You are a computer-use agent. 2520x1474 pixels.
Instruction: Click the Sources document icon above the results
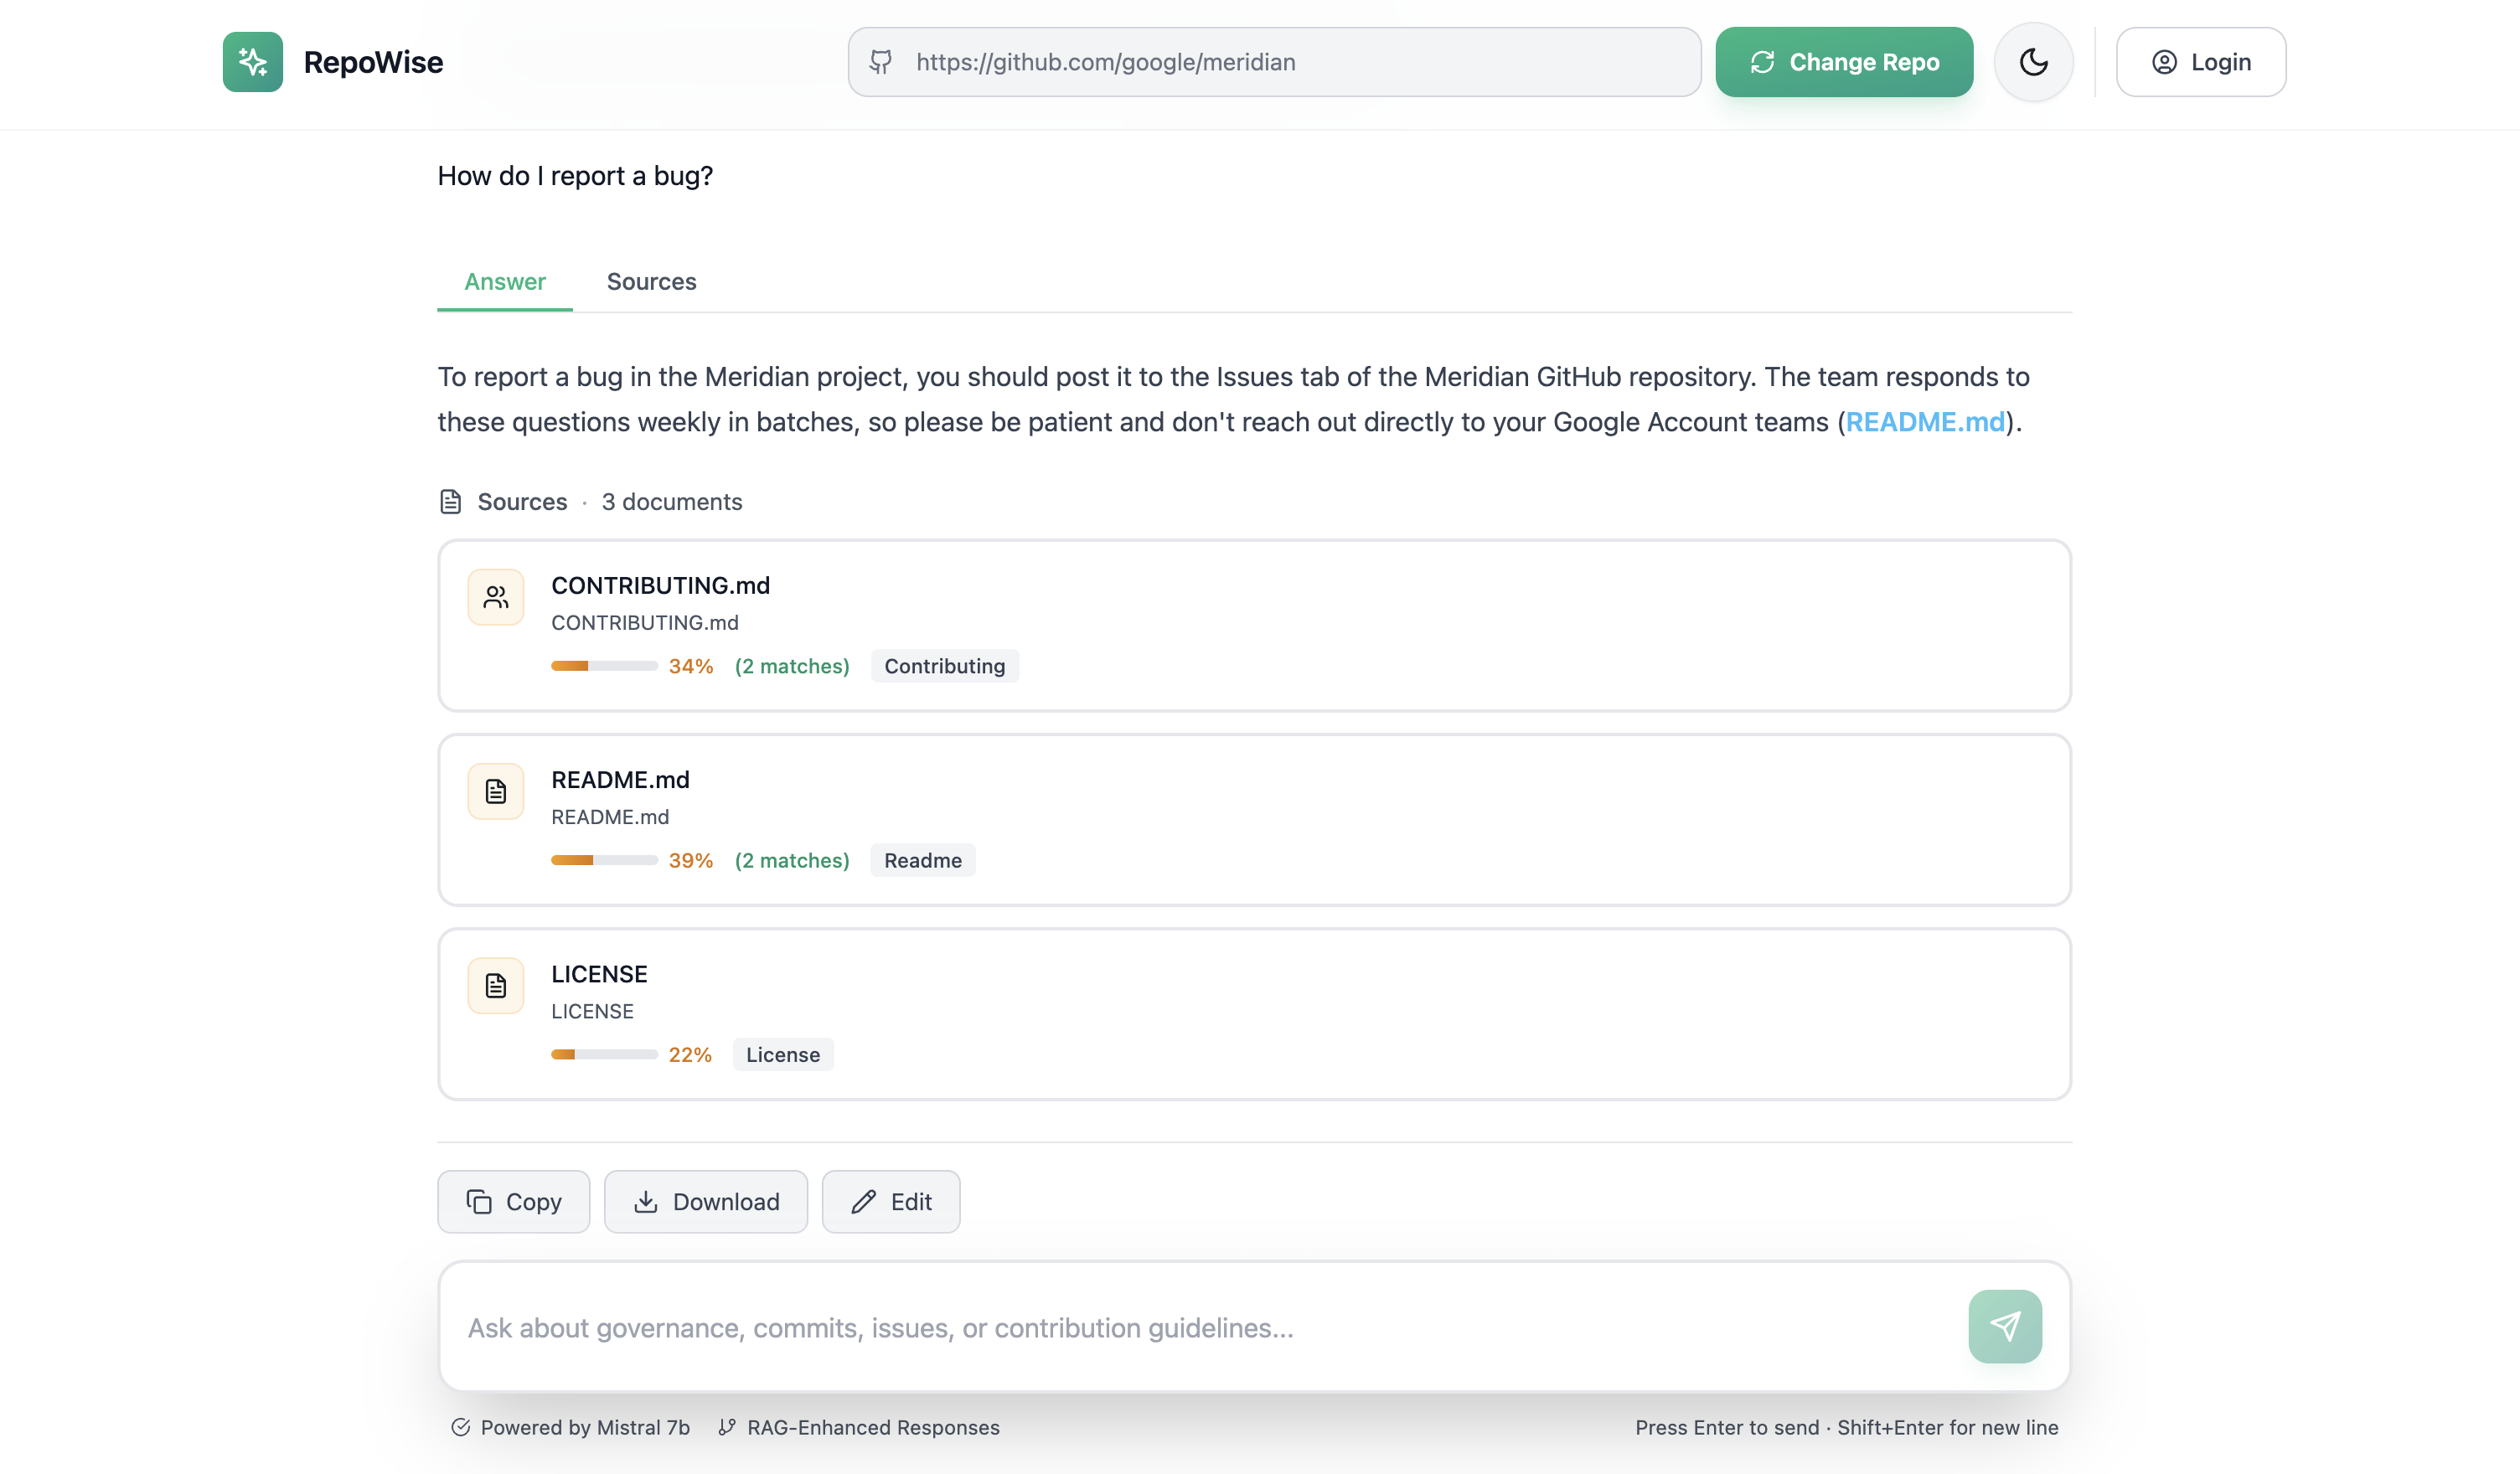click(452, 501)
